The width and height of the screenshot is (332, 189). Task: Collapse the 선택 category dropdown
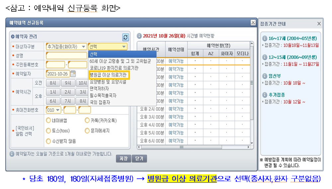coord(108,47)
